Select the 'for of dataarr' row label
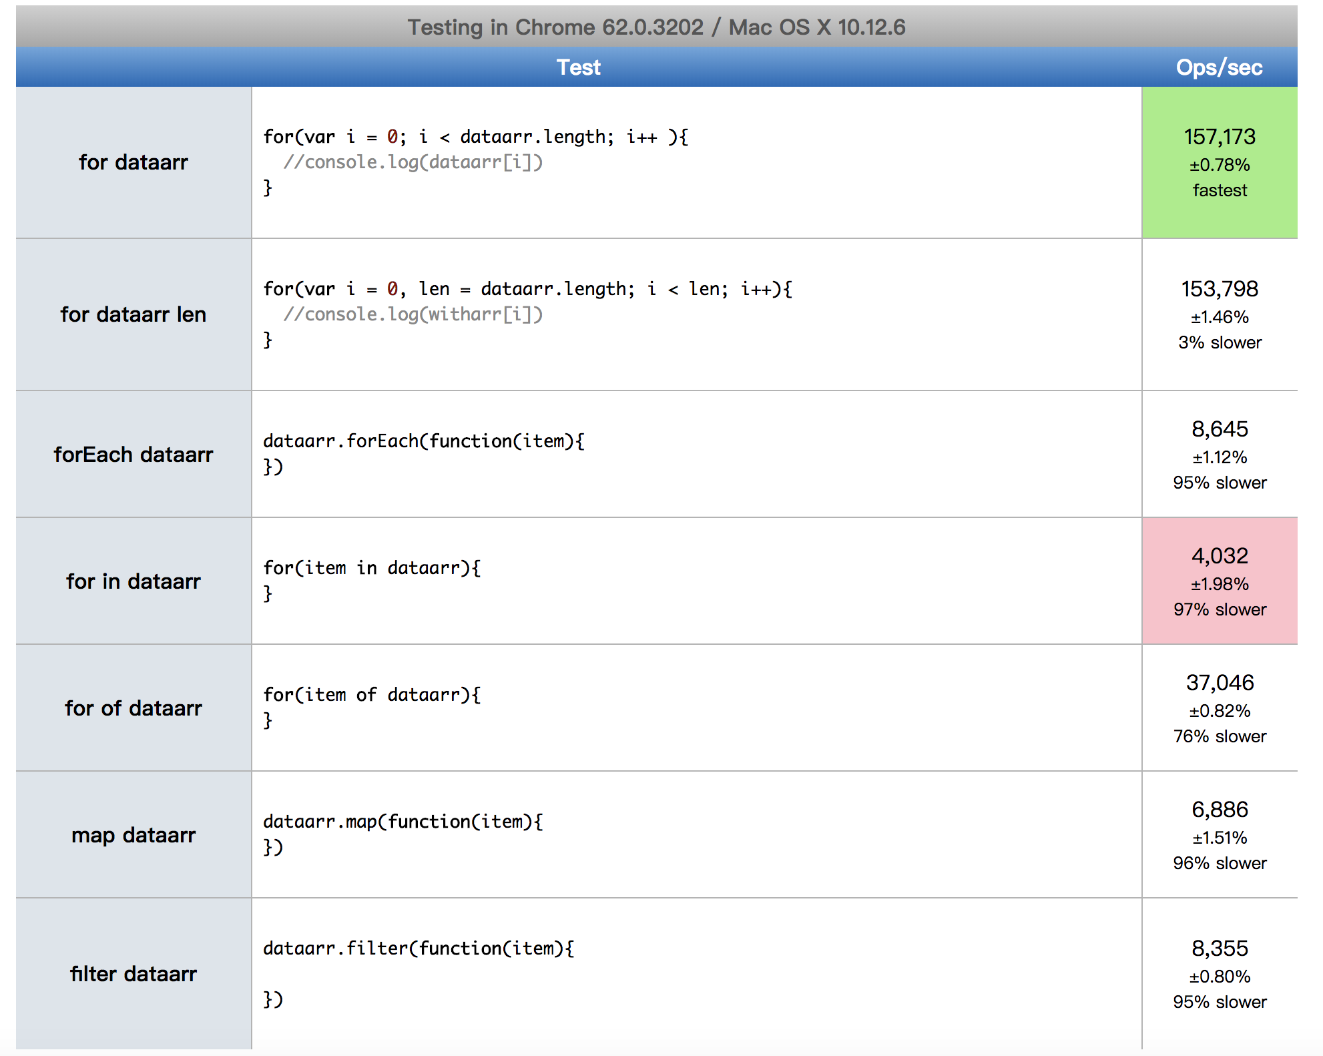Screen dimensions: 1323x1056 coord(134,708)
